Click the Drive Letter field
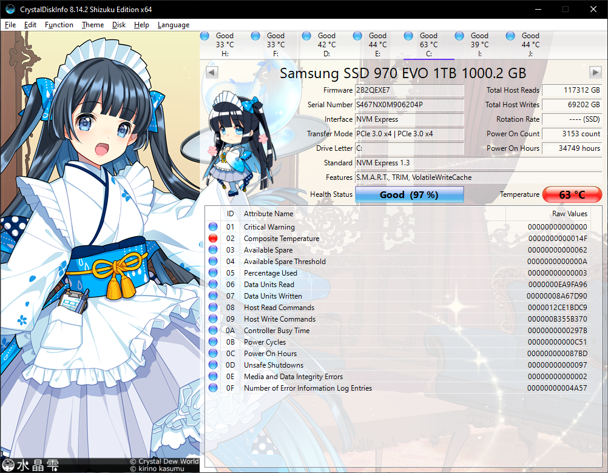Screen dimensions: 608x473 coord(410,148)
